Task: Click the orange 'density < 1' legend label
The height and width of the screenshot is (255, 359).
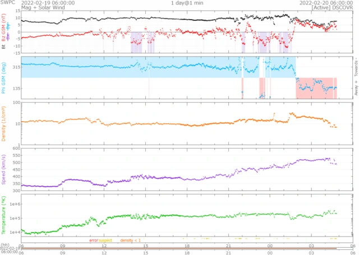Action: [130, 240]
